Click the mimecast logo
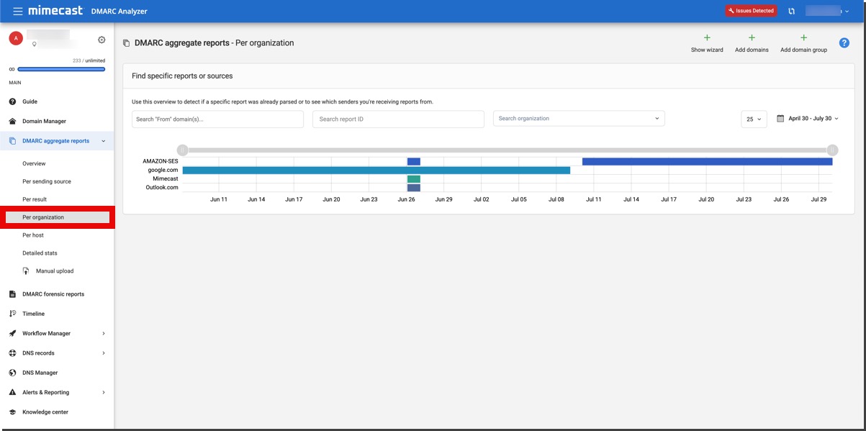The height and width of the screenshot is (431, 866). click(x=55, y=11)
